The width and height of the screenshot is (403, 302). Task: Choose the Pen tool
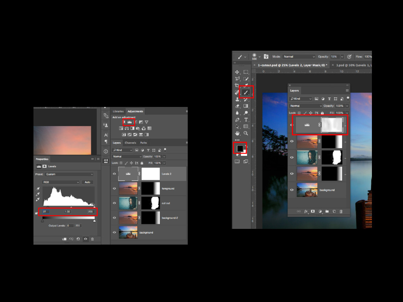click(x=237, y=120)
